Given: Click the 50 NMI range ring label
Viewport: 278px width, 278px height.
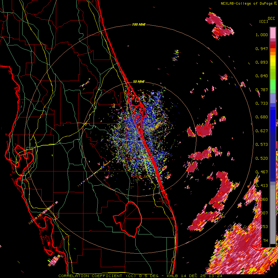Looking at the screenshot, I should 139,82.
